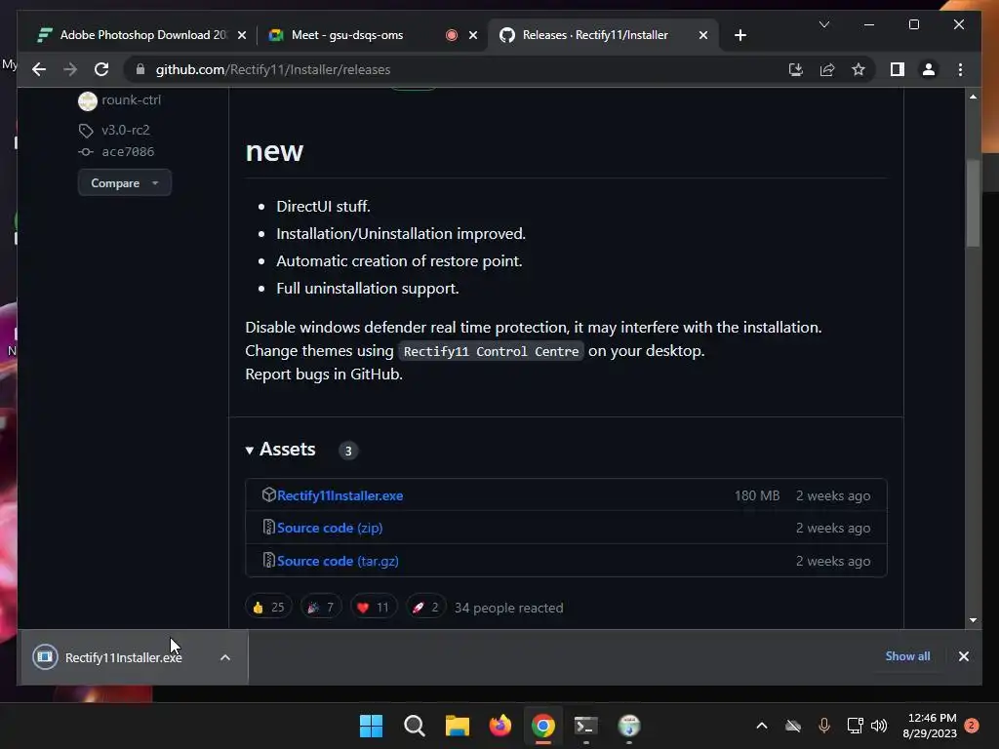999x749 pixels.
Task: Open the notification badge showing 2
Action: (972, 726)
